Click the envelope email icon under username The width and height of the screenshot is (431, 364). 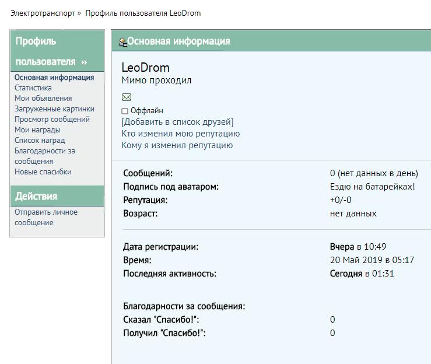(127, 97)
